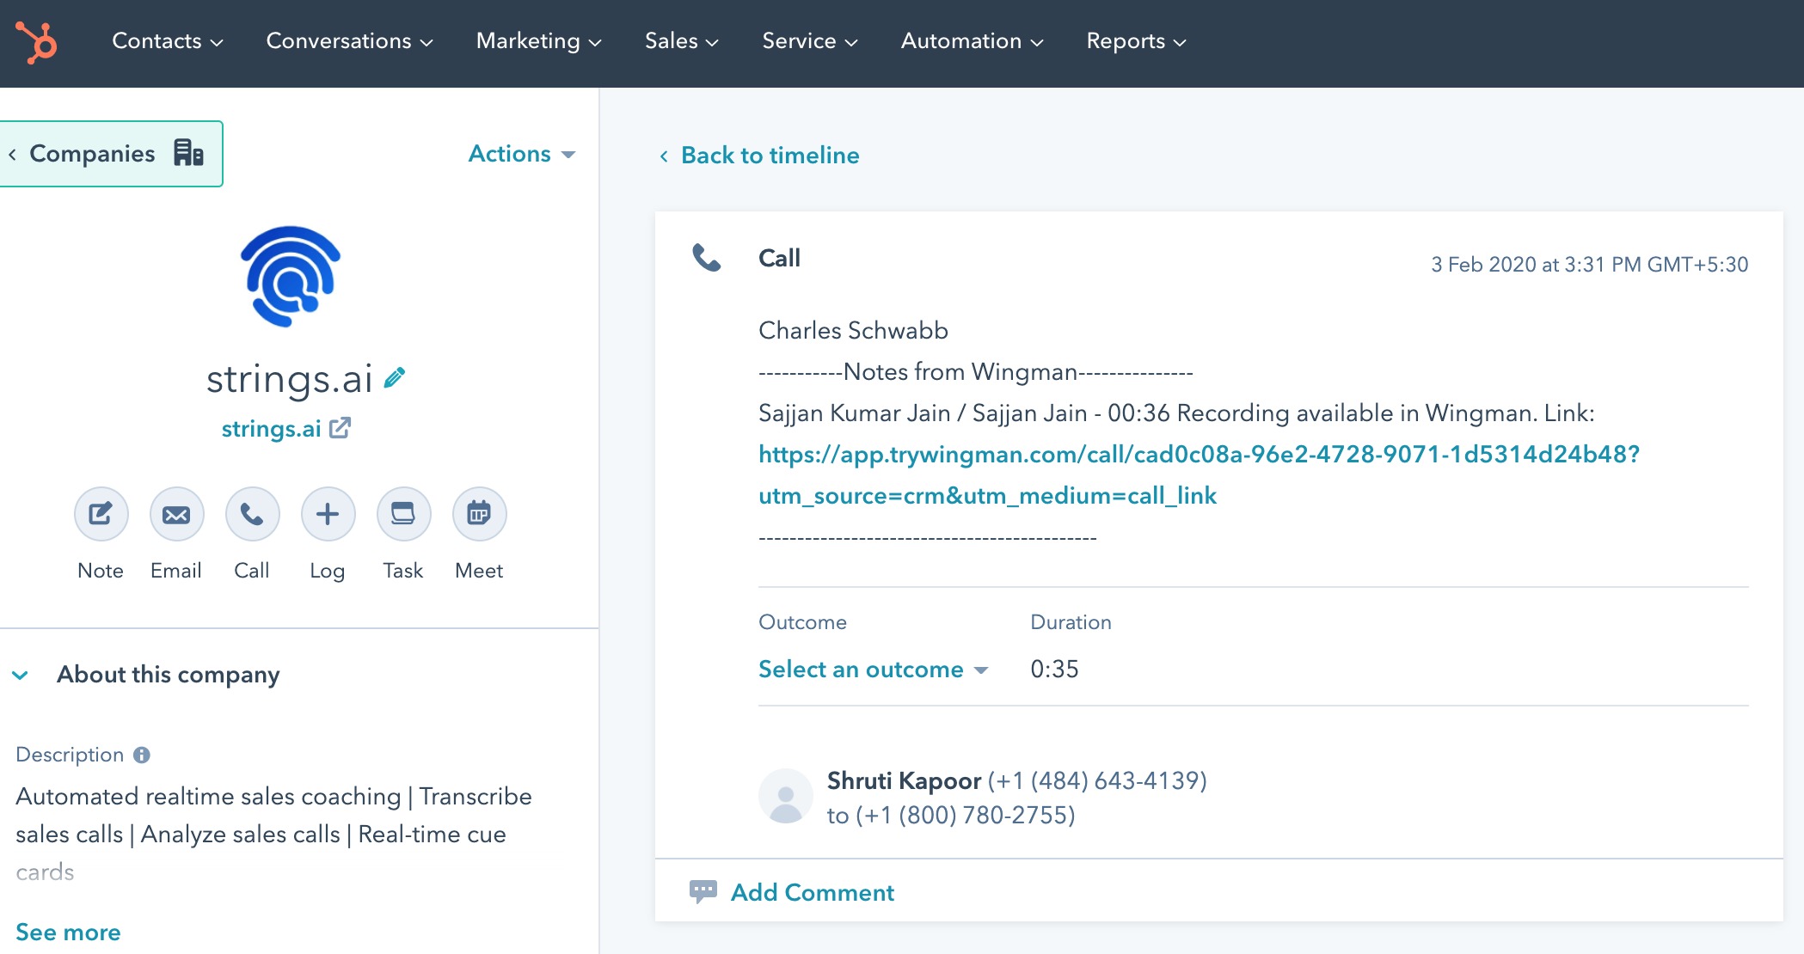This screenshot has width=1804, height=954.
Task: Click the HubSpot sprocket logo
Action: pyautogui.click(x=36, y=41)
